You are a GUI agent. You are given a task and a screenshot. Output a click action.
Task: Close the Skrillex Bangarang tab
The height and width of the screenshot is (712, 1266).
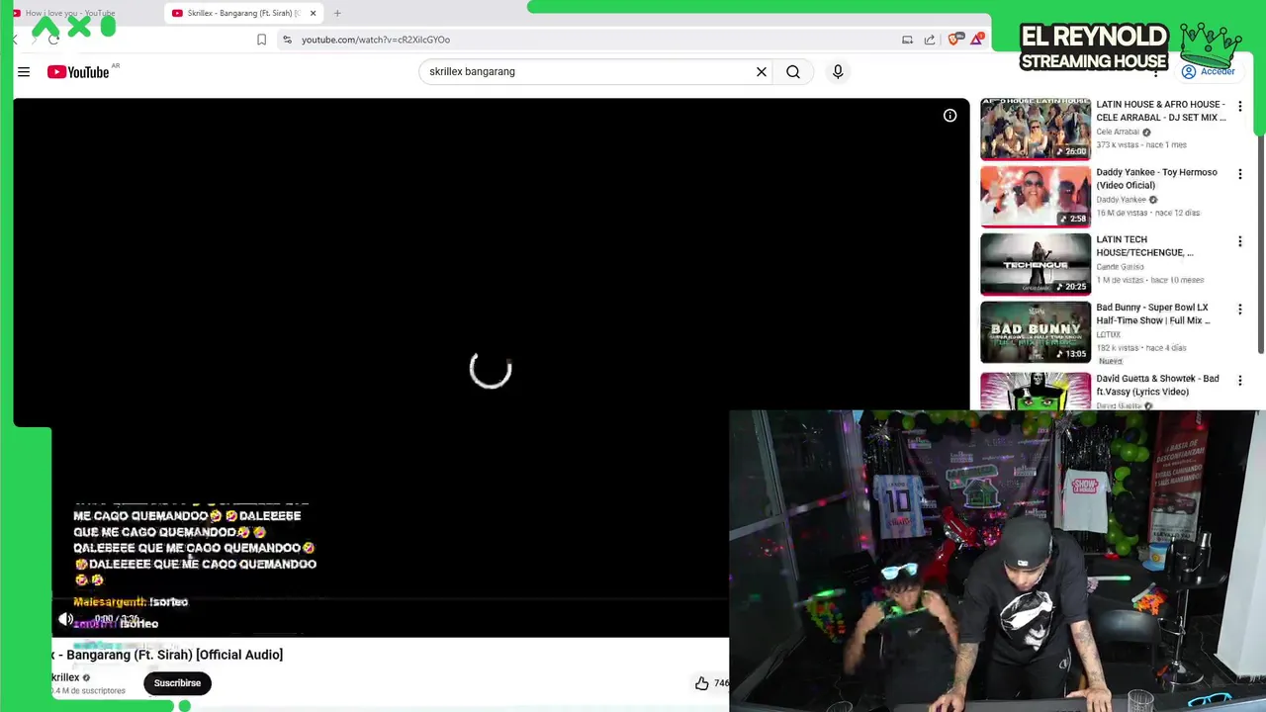coord(314,13)
